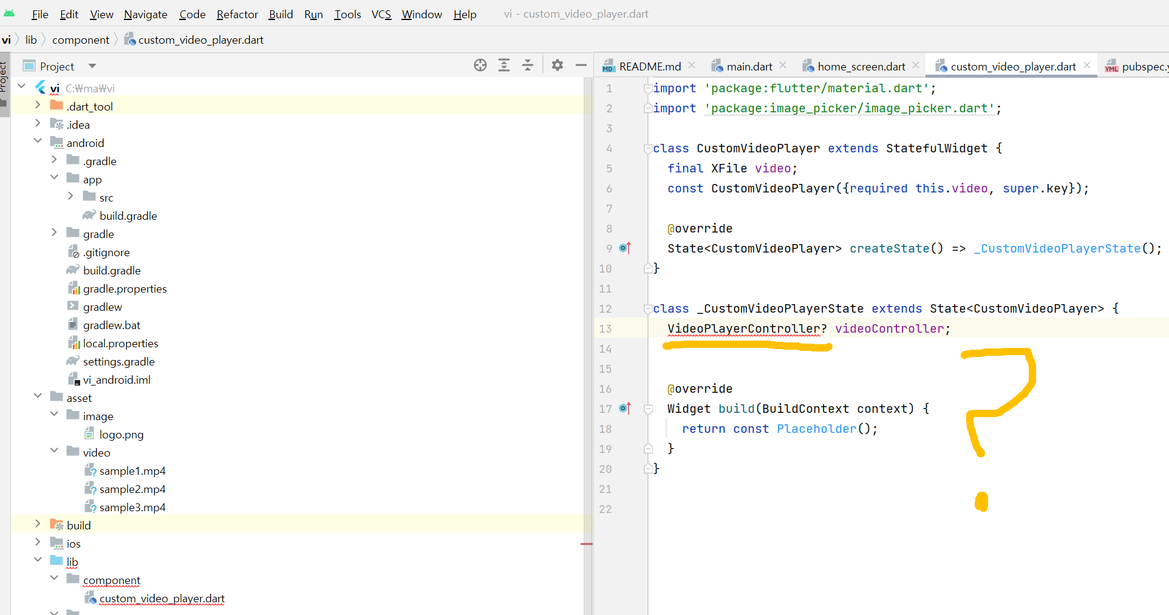Select sample2.mp4 in project tree

pyautogui.click(x=132, y=489)
